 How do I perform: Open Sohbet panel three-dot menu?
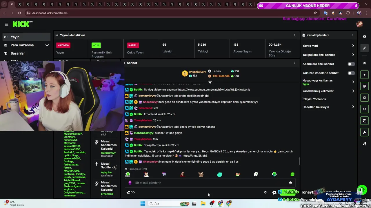[x=295, y=63]
